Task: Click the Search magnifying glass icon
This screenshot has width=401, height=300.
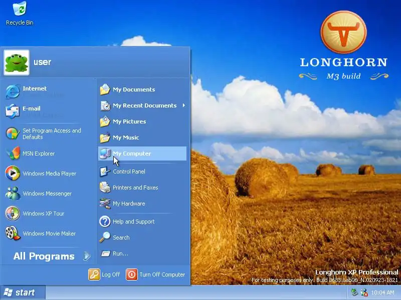Action: pos(105,237)
